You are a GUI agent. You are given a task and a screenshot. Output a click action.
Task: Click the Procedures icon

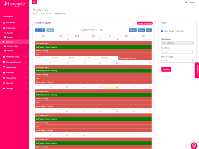(x=4, y=67)
